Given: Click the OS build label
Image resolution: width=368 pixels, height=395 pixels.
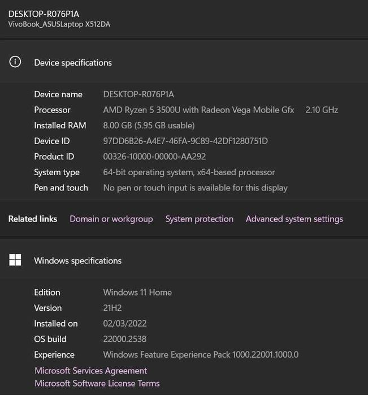Looking at the screenshot, I should (x=50, y=339).
